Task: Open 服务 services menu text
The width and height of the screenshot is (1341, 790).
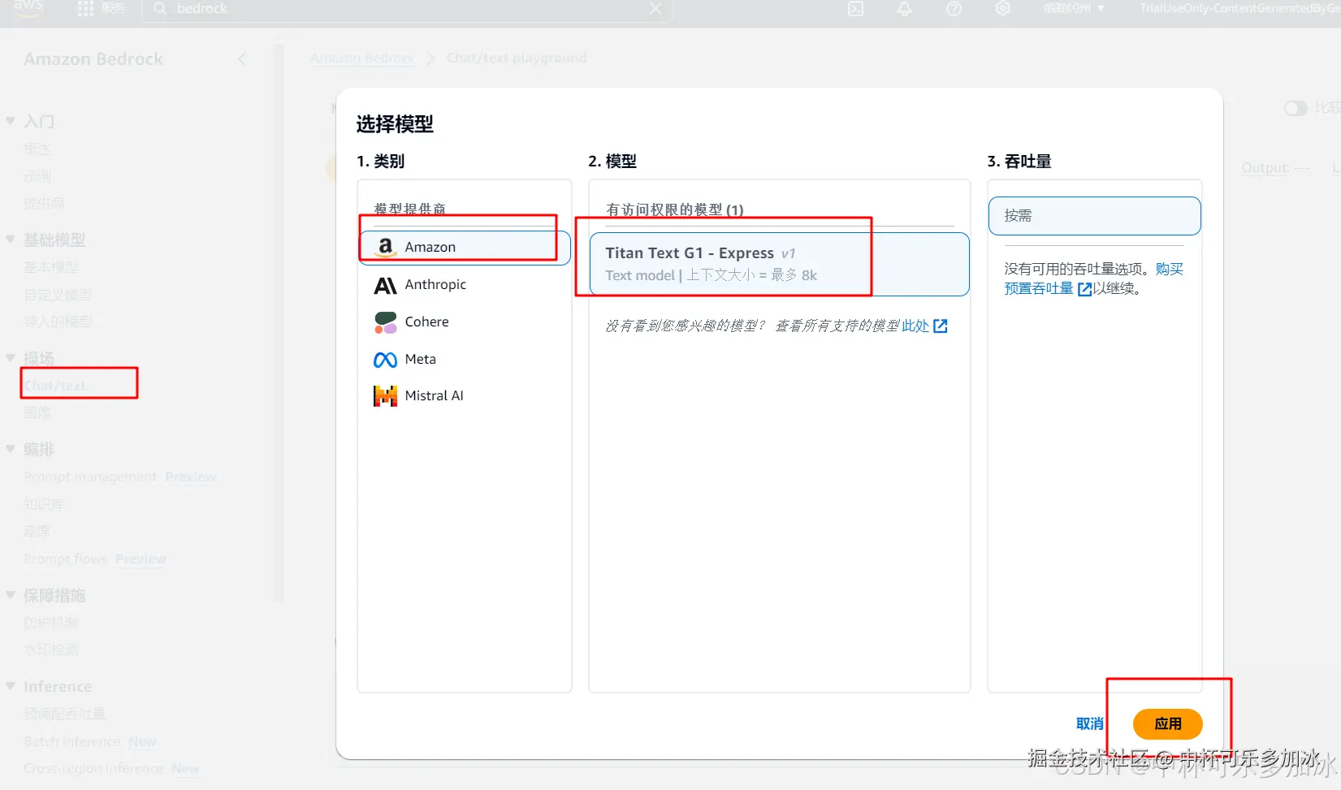Action: tap(113, 8)
